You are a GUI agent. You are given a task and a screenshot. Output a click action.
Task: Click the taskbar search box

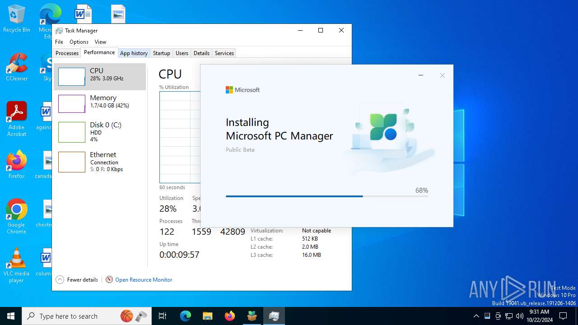pyautogui.click(x=87, y=316)
